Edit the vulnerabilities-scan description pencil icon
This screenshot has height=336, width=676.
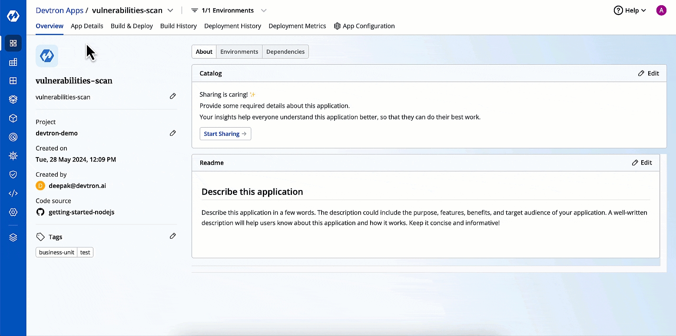pos(172,96)
